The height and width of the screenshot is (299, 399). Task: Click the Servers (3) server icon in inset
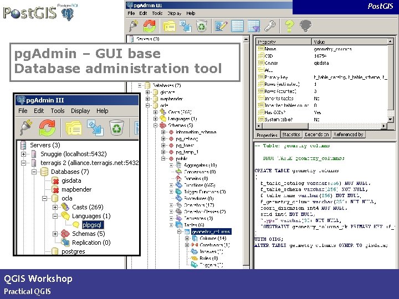[x=23, y=145]
